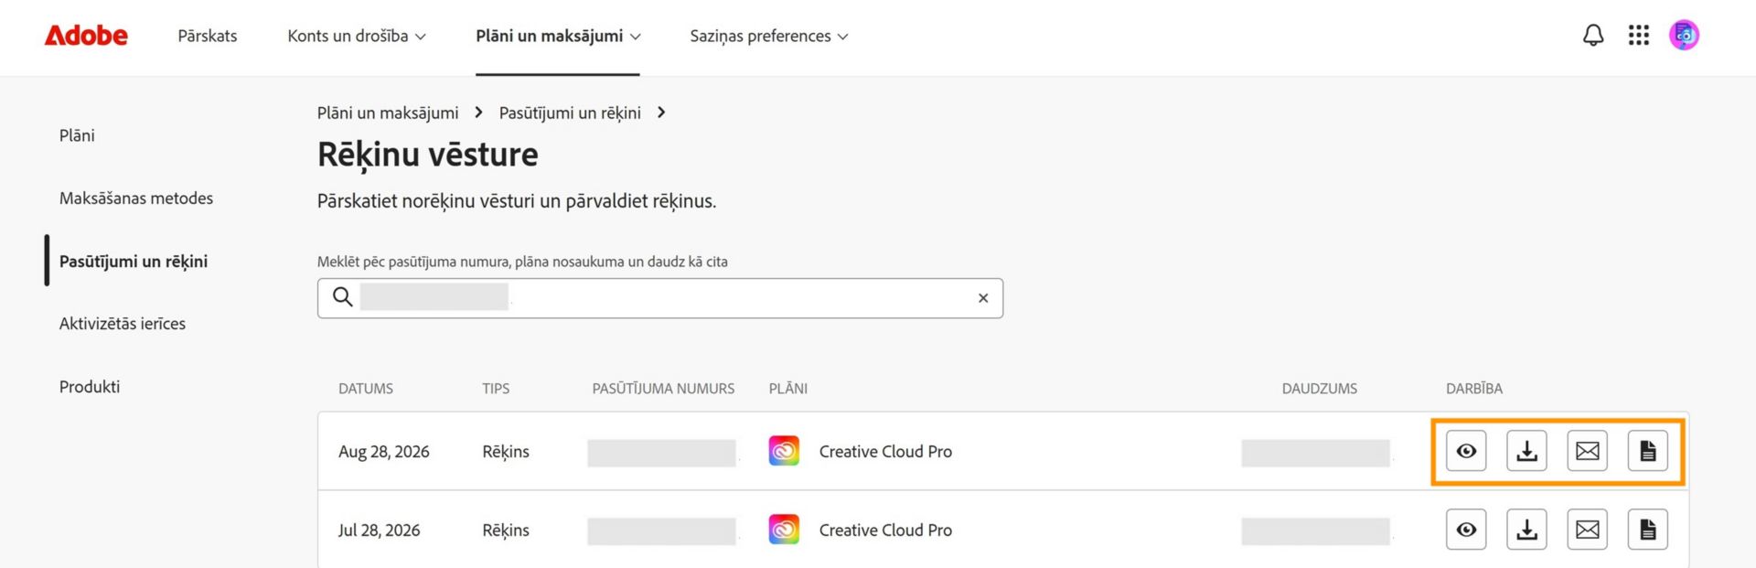The width and height of the screenshot is (1756, 568).
Task: Open Aktivizētās ierīces in the sidebar
Action: pyautogui.click(x=123, y=324)
